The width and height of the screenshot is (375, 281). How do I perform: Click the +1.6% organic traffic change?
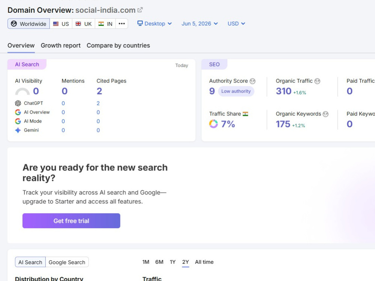pos(300,93)
